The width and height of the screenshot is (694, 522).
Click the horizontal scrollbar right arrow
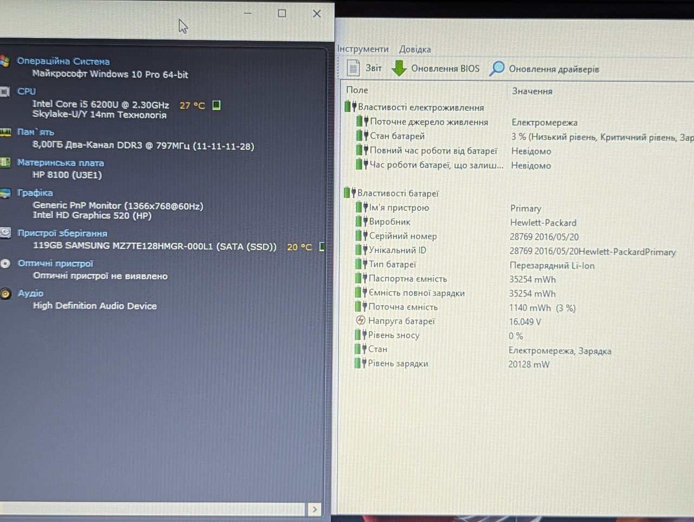(314, 509)
